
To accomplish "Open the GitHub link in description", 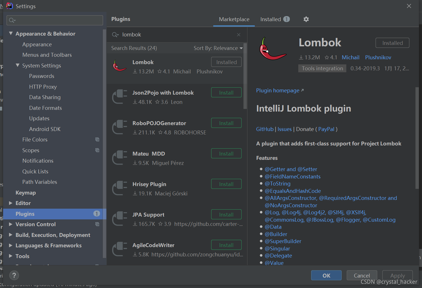I will pyautogui.click(x=265, y=129).
